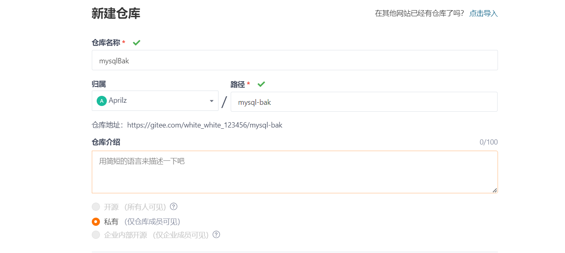Open the 归属 owner dropdown
The width and height of the screenshot is (565, 253).
(155, 101)
